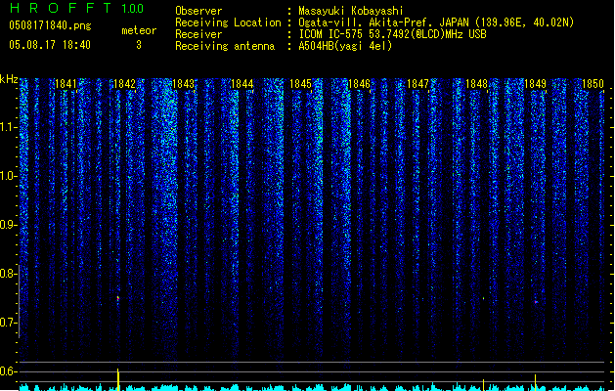The image size is (615, 391).
Task: Click the yellow power spike near 1848
Action: pyautogui.click(x=483, y=385)
